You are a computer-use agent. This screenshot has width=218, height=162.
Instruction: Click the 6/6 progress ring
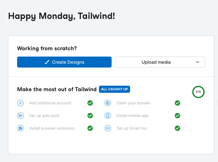coord(198,92)
